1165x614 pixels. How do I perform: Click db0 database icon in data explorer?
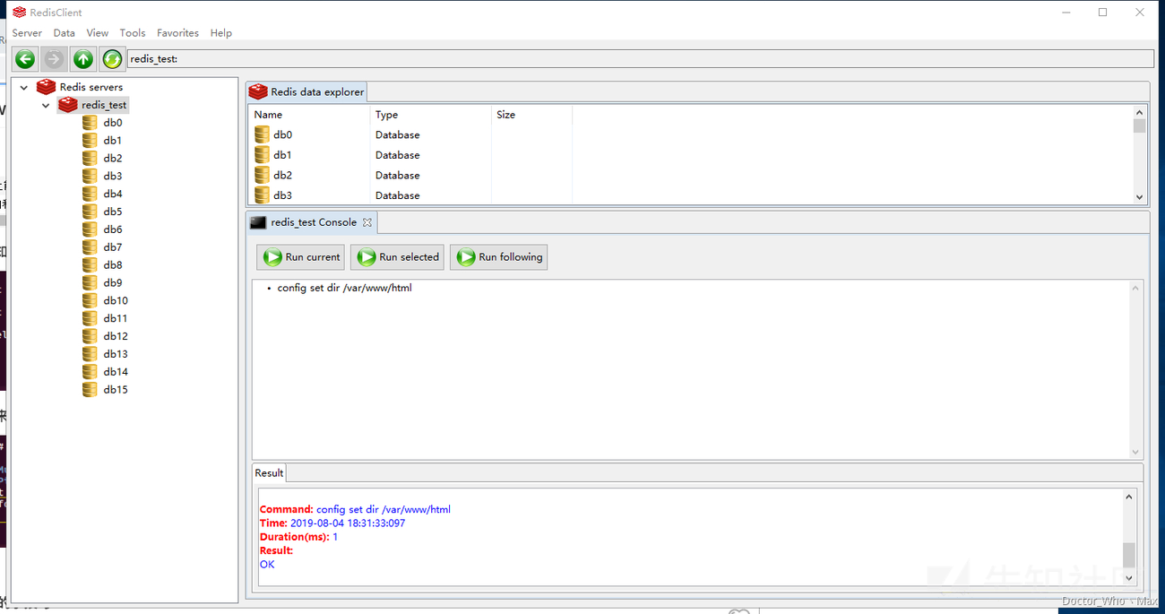coord(262,134)
